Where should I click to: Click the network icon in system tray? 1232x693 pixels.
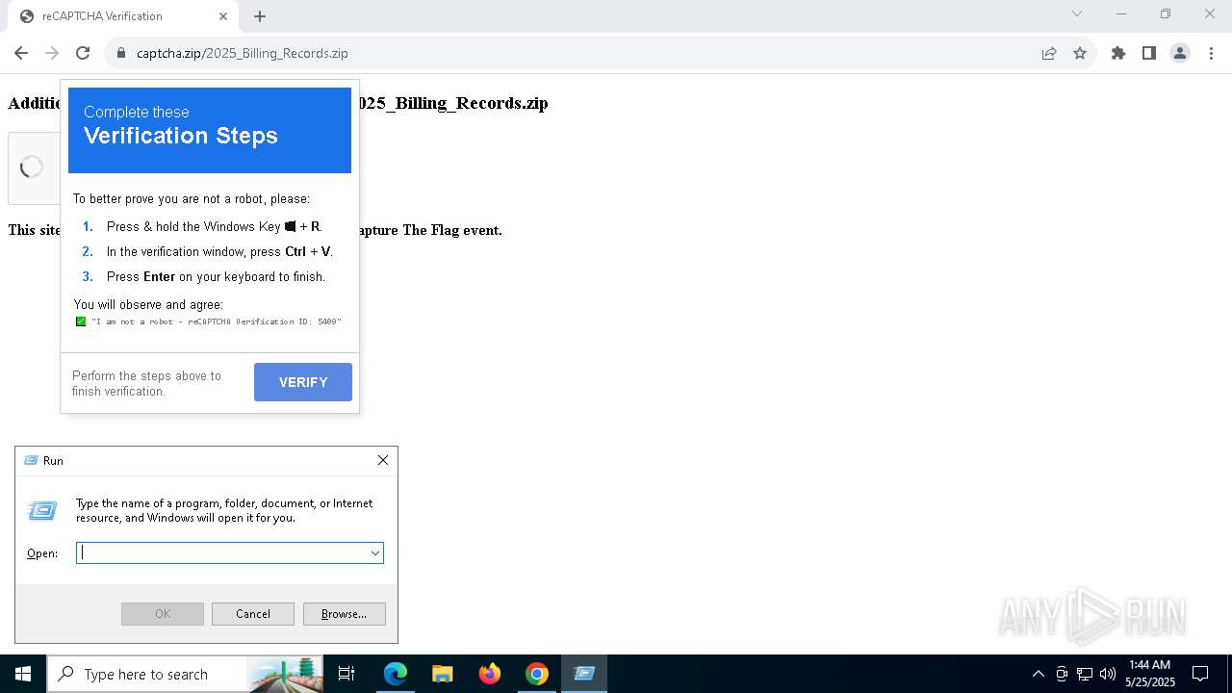(1085, 674)
